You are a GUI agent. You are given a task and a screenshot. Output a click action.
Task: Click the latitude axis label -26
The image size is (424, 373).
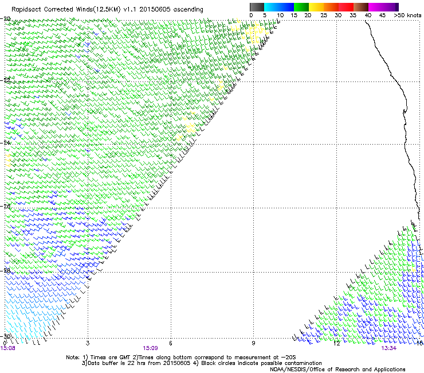click(x=5, y=206)
